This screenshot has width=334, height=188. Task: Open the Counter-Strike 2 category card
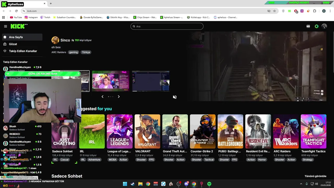click(x=203, y=131)
